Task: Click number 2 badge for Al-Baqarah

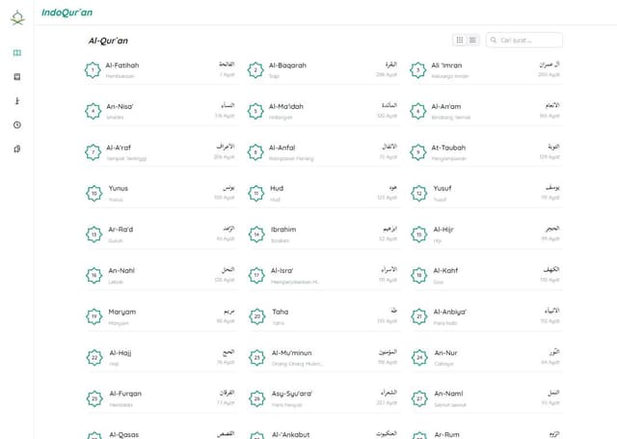Action: (x=255, y=70)
